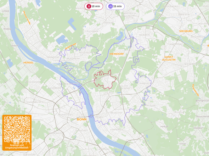The width and height of the screenshot is (209, 156).
Task: Select the BONN city label
Action: point(81,119)
